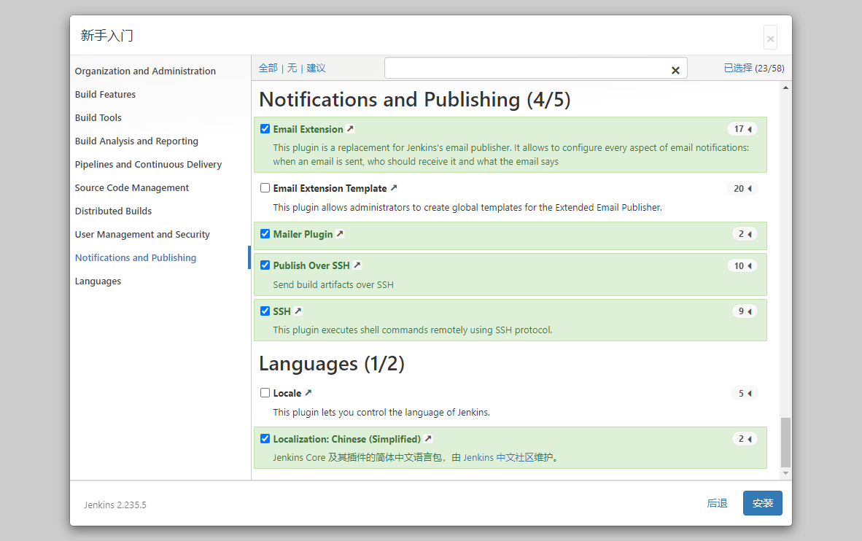The height and width of the screenshot is (541, 862).
Task: Go to Build Tools category
Action: click(x=98, y=117)
